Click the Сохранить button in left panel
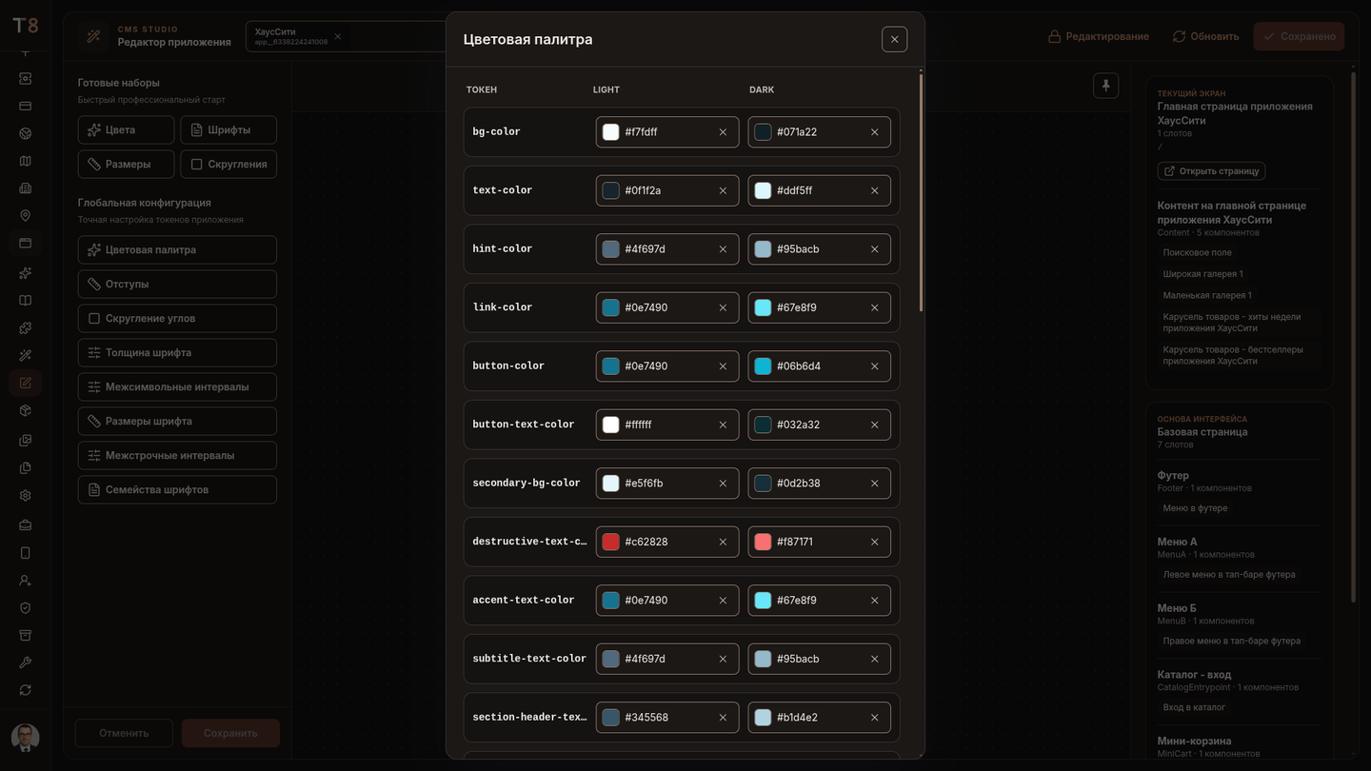Viewport: 1371px width, 771px height. pyautogui.click(x=230, y=733)
